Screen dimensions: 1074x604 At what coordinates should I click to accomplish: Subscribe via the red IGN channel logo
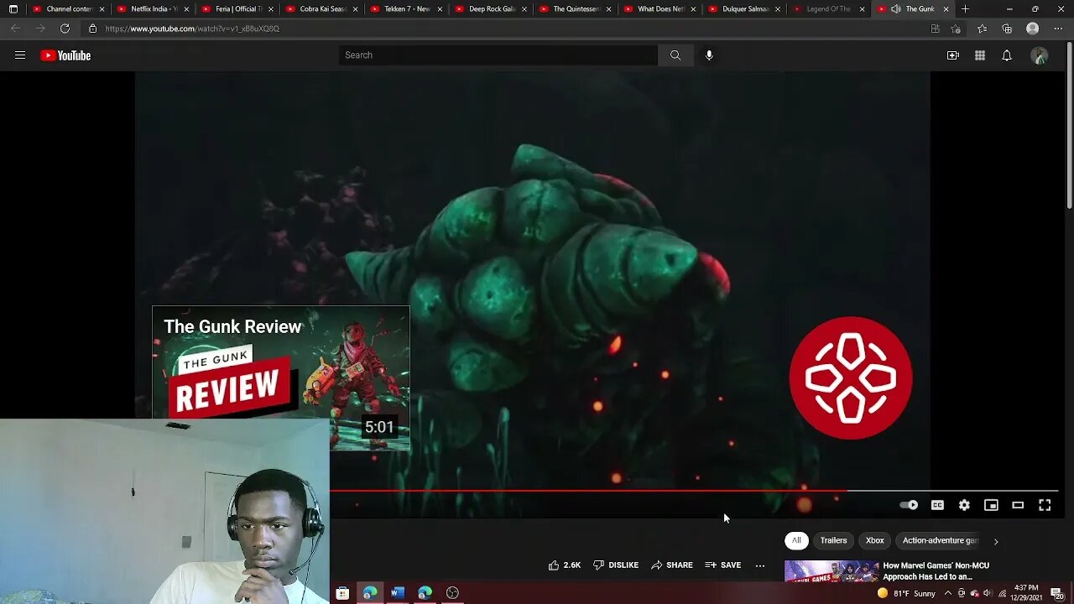pos(851,378)
